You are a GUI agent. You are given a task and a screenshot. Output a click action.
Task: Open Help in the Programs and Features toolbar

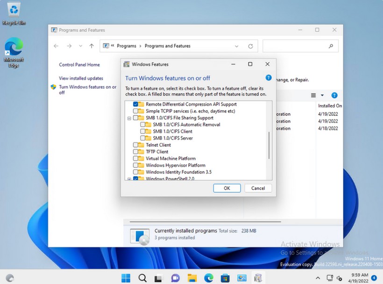(x=334, y=95)
